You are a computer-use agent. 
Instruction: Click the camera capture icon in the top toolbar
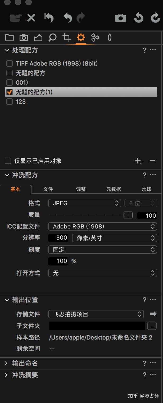(x=120, y=18)
